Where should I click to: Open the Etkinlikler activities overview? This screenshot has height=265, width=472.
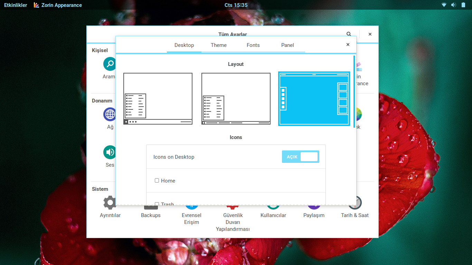(x=16, y=5)
